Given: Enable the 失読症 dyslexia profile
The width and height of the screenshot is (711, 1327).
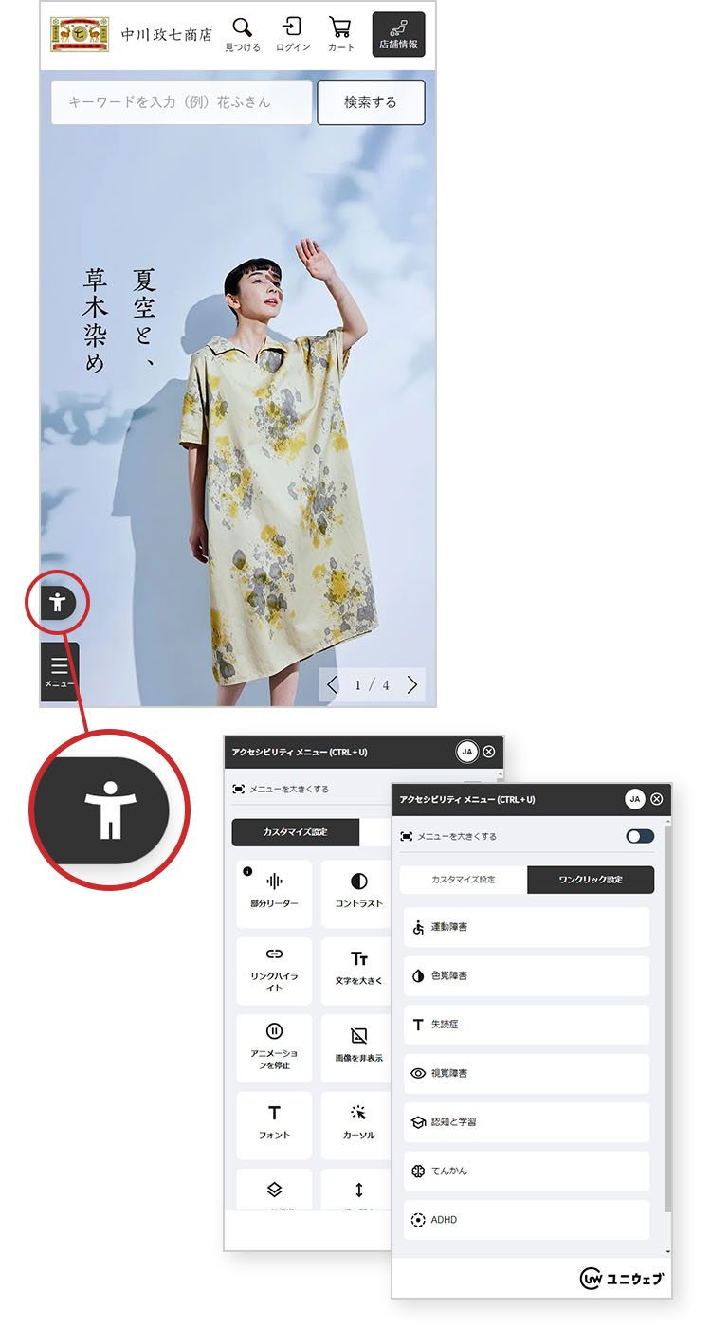Looking at the screenshot, I should coord(527,1025).
